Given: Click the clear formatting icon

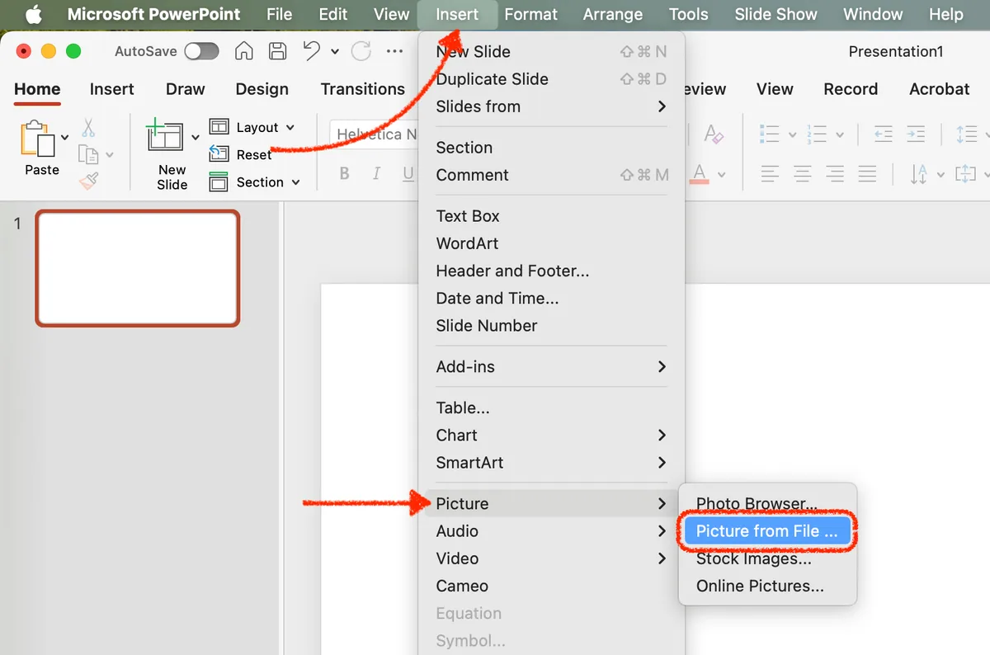Looking at the screenshot, I should point(713,134).
